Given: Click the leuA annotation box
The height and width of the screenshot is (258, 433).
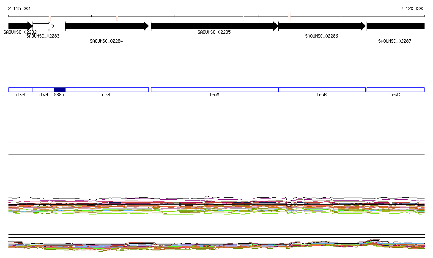Looking at the screenshot, I should click(214, 90).
